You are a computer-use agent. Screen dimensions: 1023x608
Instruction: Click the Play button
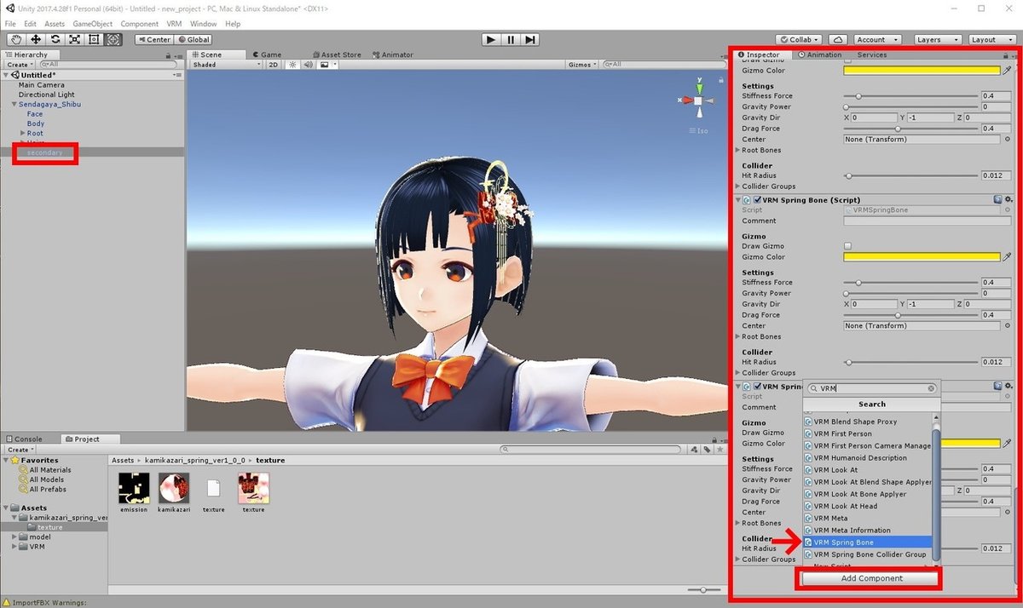tap(490, 39)
